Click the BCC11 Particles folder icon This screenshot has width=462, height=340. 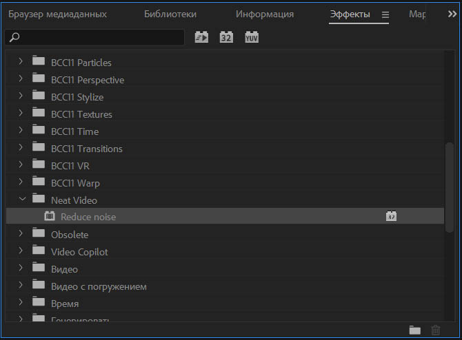[x=39, y=61]
